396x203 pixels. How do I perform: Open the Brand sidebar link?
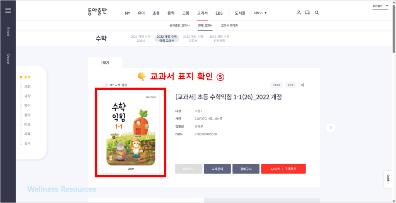[x=8, y=32]
